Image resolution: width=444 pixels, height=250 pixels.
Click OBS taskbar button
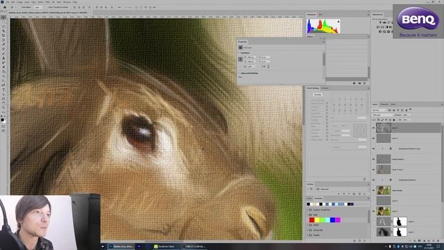[x=194, y=247]
